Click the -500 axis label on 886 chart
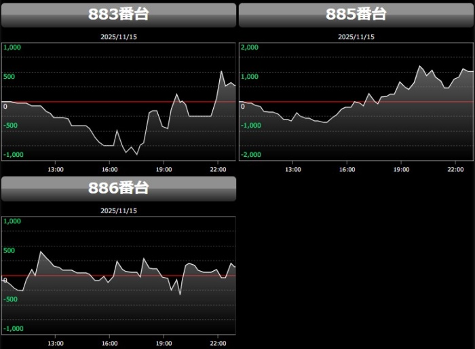Image resolution: width=475 pixels, height=349 pixels. (11, 299)
